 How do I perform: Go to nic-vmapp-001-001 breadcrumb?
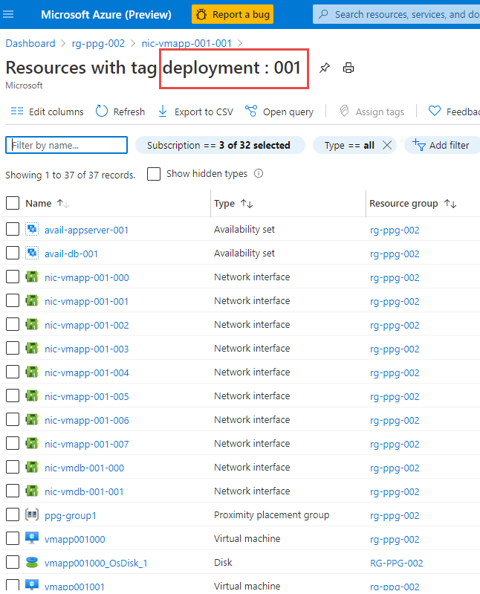[187, 43]
